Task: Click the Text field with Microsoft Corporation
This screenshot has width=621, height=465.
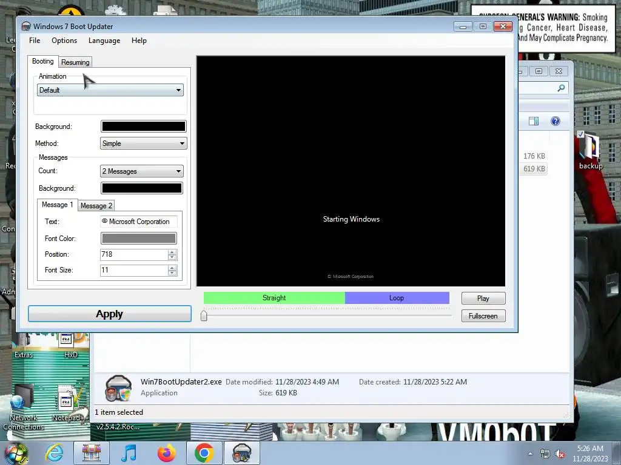Action: 139,222
